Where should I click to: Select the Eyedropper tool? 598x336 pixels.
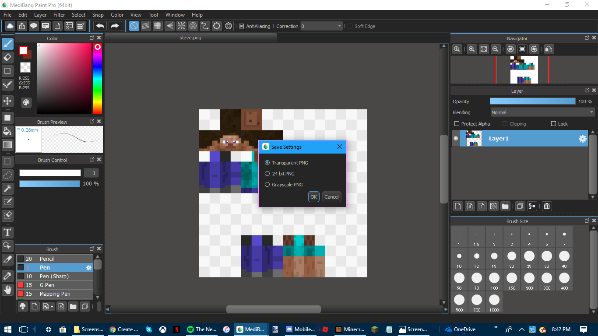coord(7,276)
